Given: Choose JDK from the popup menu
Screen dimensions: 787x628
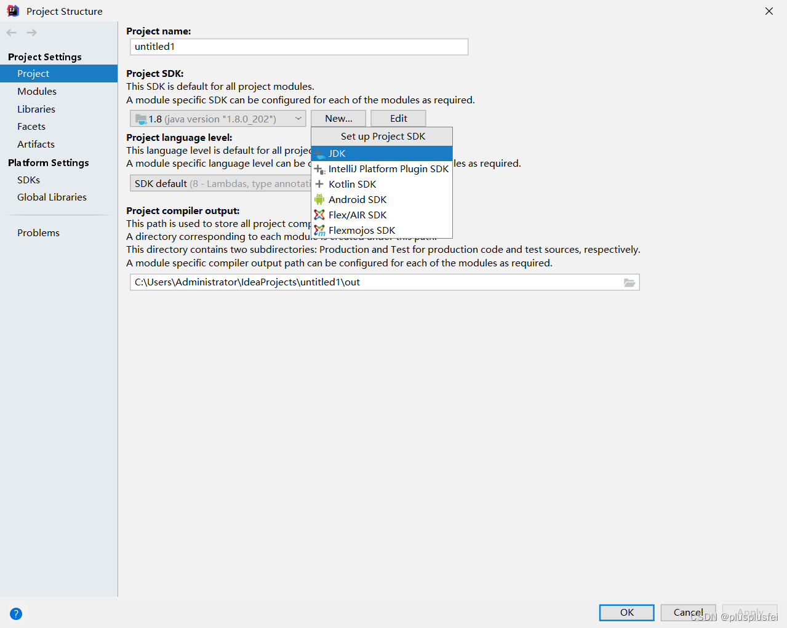Looking at the screenshot, I should pos(382,153).
